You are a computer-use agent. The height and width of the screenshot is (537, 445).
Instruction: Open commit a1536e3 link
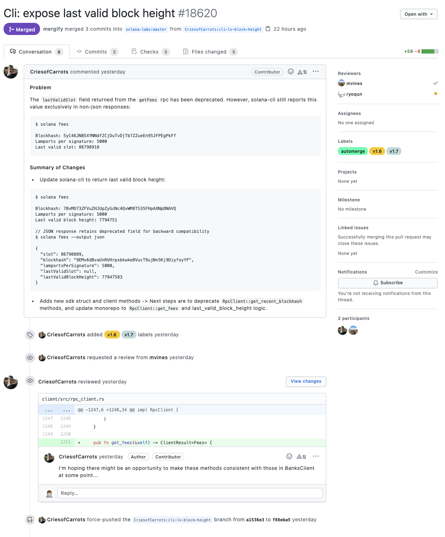[x=255, y=520]
